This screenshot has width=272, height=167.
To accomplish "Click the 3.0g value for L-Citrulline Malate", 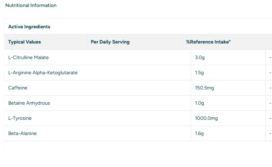I will [200, 57].
